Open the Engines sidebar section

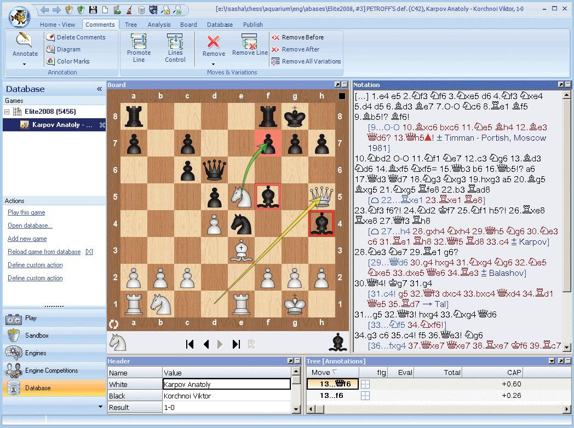(54, 352)
